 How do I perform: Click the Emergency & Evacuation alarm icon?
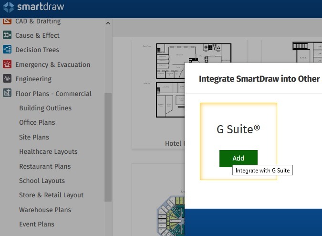(x=7, y=64)
